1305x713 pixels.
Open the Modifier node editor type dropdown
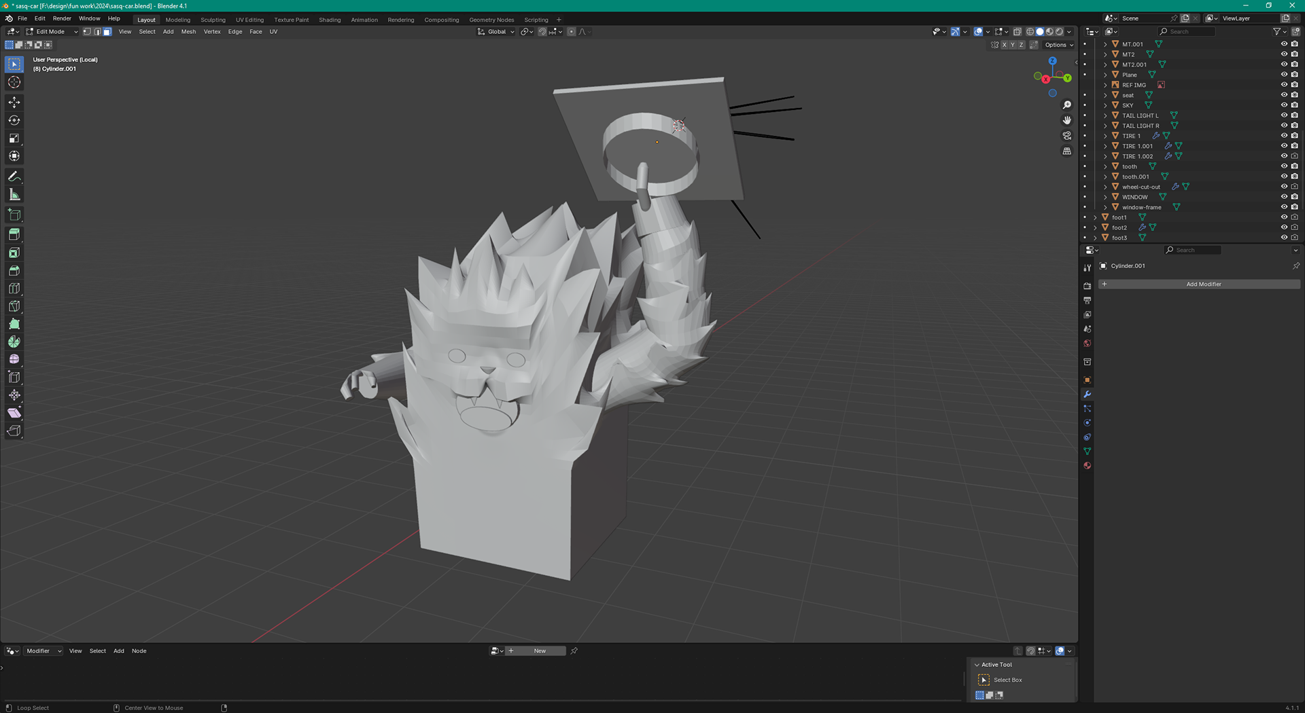point(43,651)
